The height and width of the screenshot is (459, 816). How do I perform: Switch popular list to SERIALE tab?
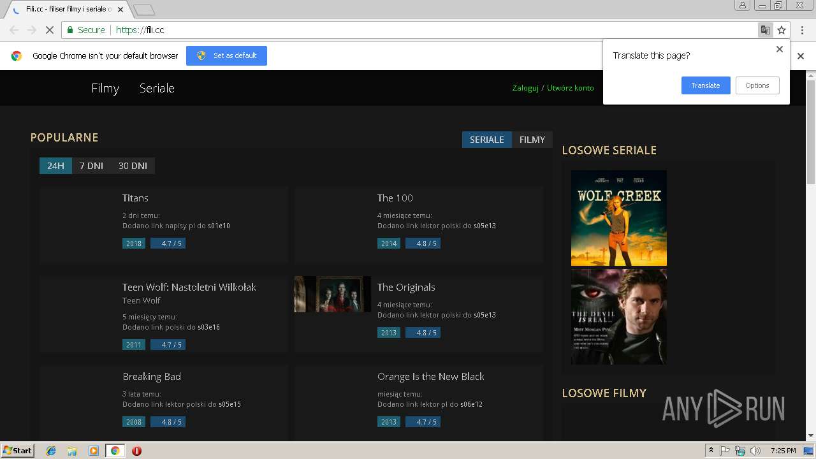[487, 140]
